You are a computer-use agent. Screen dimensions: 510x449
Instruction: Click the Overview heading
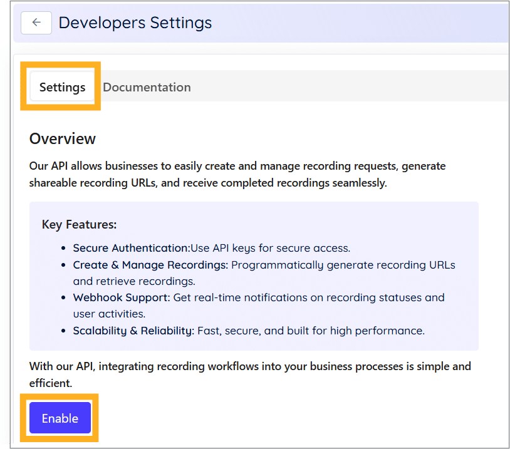(62, 138)
